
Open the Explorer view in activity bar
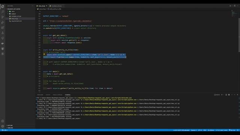[x=3, y=6]
